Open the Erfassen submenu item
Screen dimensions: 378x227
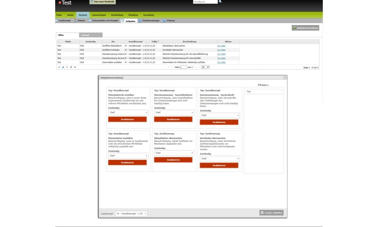click(80, 20)
